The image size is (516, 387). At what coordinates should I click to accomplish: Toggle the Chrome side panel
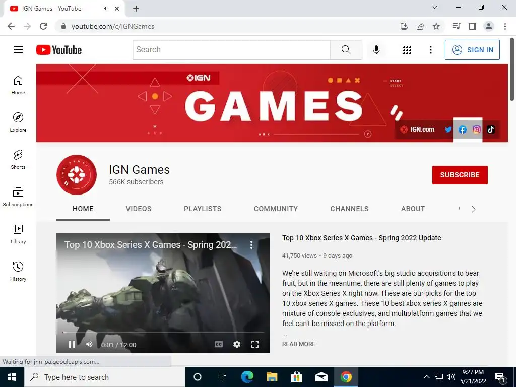coord(473,26)
